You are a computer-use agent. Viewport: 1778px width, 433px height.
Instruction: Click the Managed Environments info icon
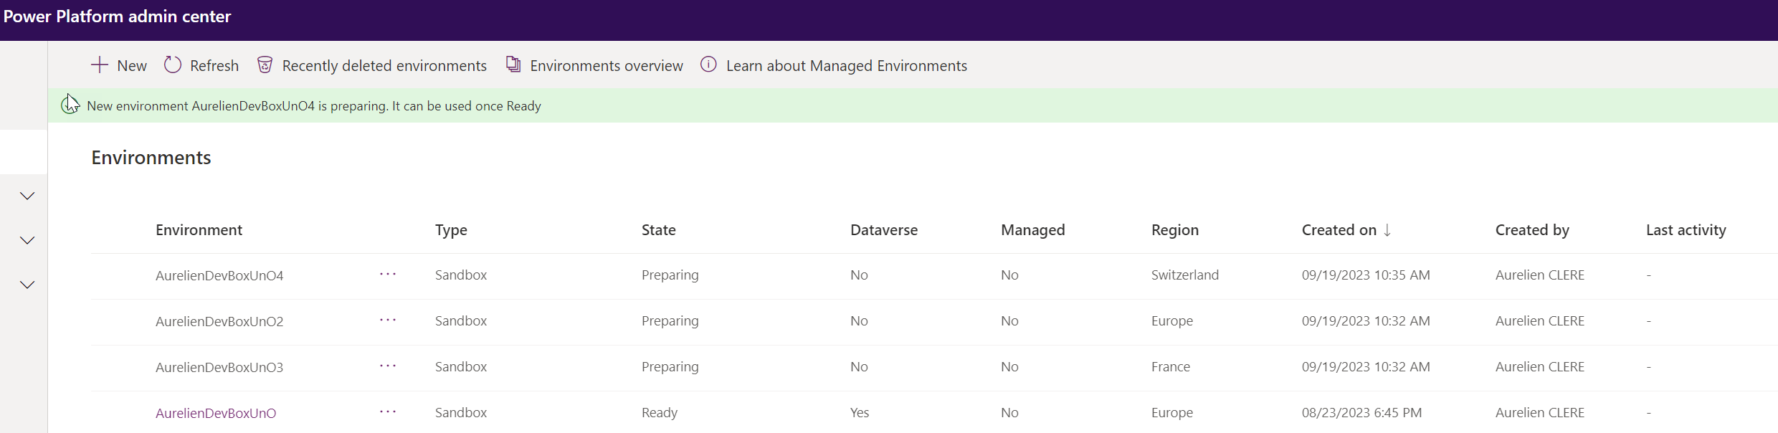[x=708, y=65]
